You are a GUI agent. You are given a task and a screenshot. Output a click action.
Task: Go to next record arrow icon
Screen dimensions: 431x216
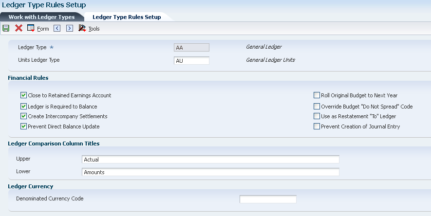(x=70, y=28)
